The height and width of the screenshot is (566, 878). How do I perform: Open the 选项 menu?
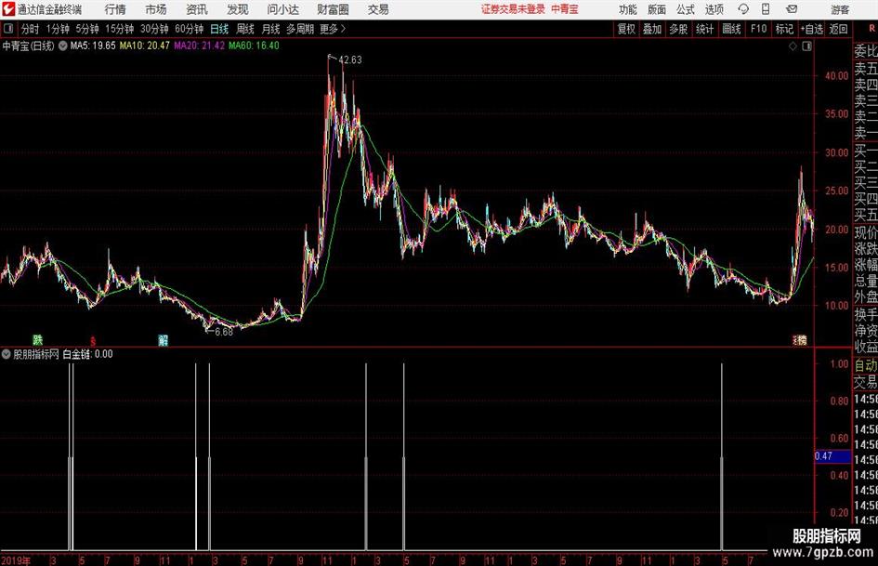[x=714, y=9]
